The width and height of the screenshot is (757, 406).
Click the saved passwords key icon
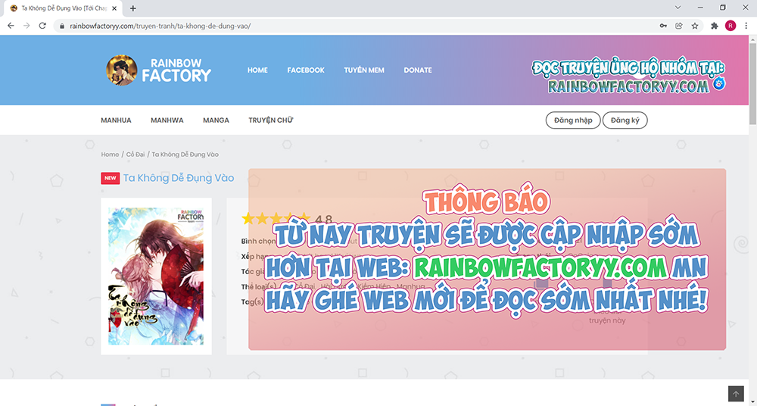pyautogui.click(x=663, y=25)
